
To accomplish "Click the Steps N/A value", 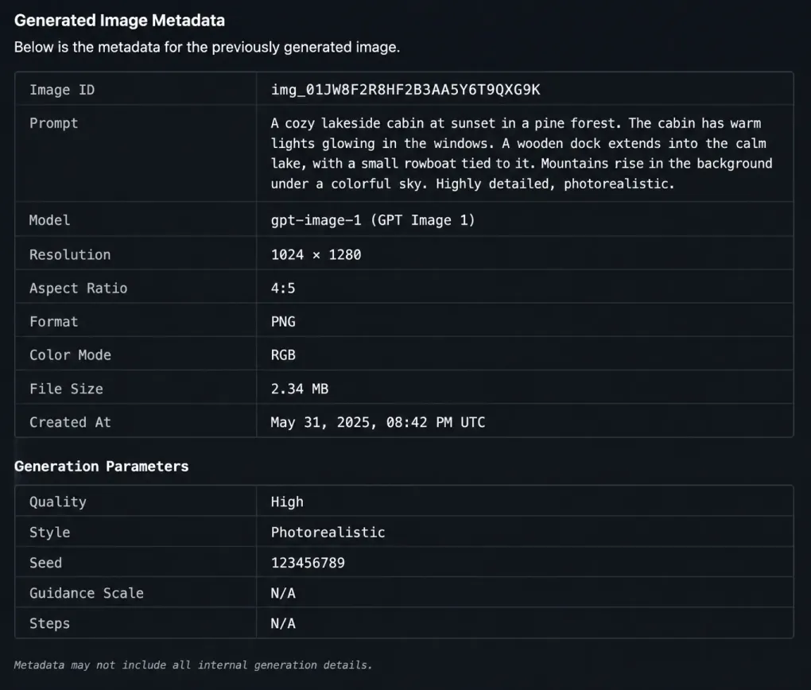I will tap(283, 623).
